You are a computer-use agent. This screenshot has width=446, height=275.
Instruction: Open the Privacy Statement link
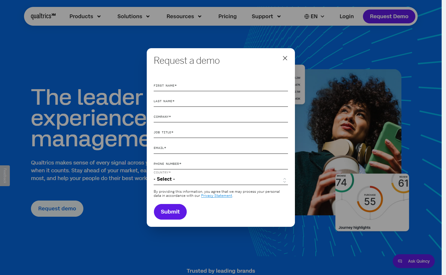[216, 196]
